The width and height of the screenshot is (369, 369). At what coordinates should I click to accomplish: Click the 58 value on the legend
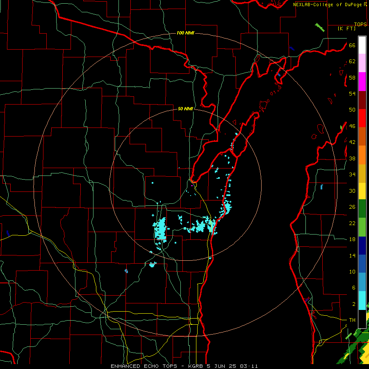click(x=352, y=77)
